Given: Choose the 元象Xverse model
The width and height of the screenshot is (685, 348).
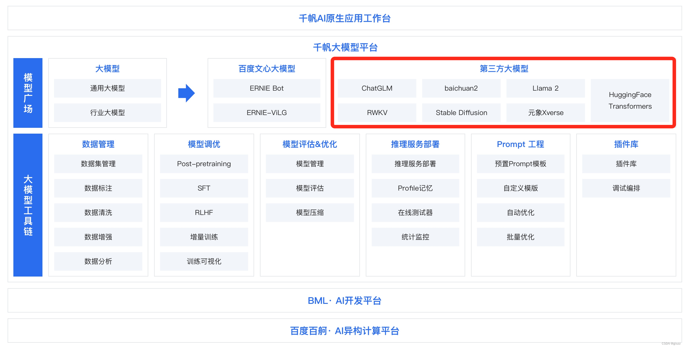Looking at the screenshot, I should (x=545, y=113).
